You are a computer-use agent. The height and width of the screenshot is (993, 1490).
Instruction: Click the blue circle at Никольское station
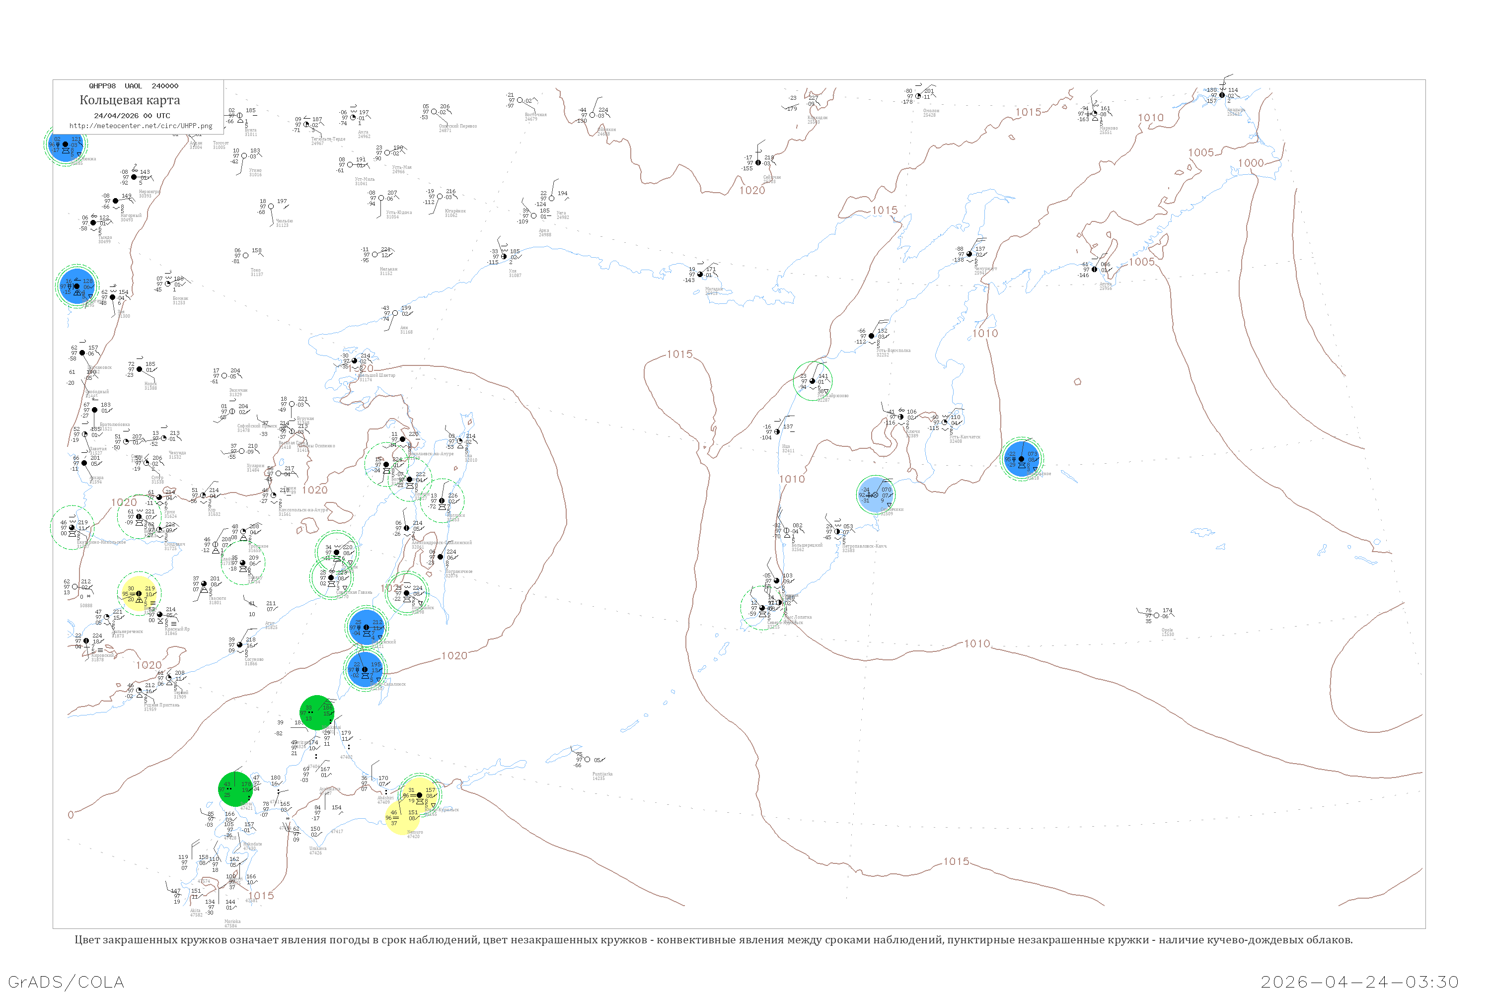tap(1021, 458)
